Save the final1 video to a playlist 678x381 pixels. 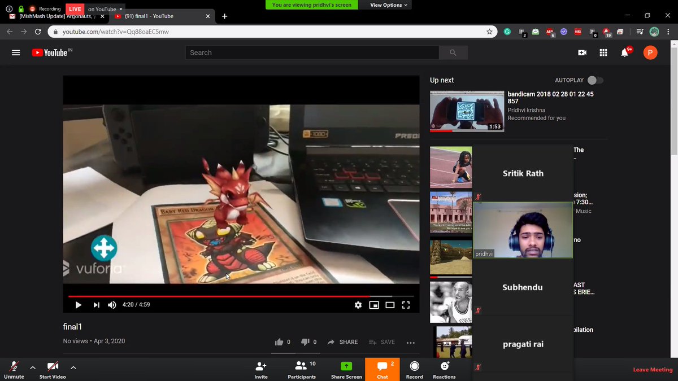382,342
